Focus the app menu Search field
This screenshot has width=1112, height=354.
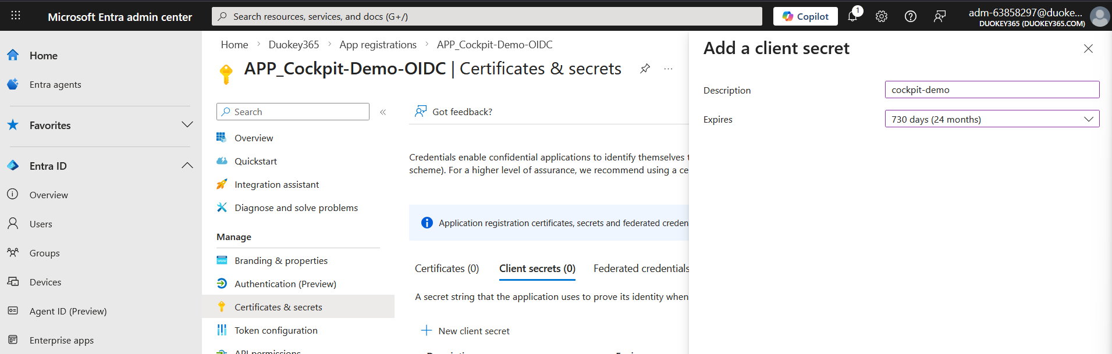[x=293, y=112]
